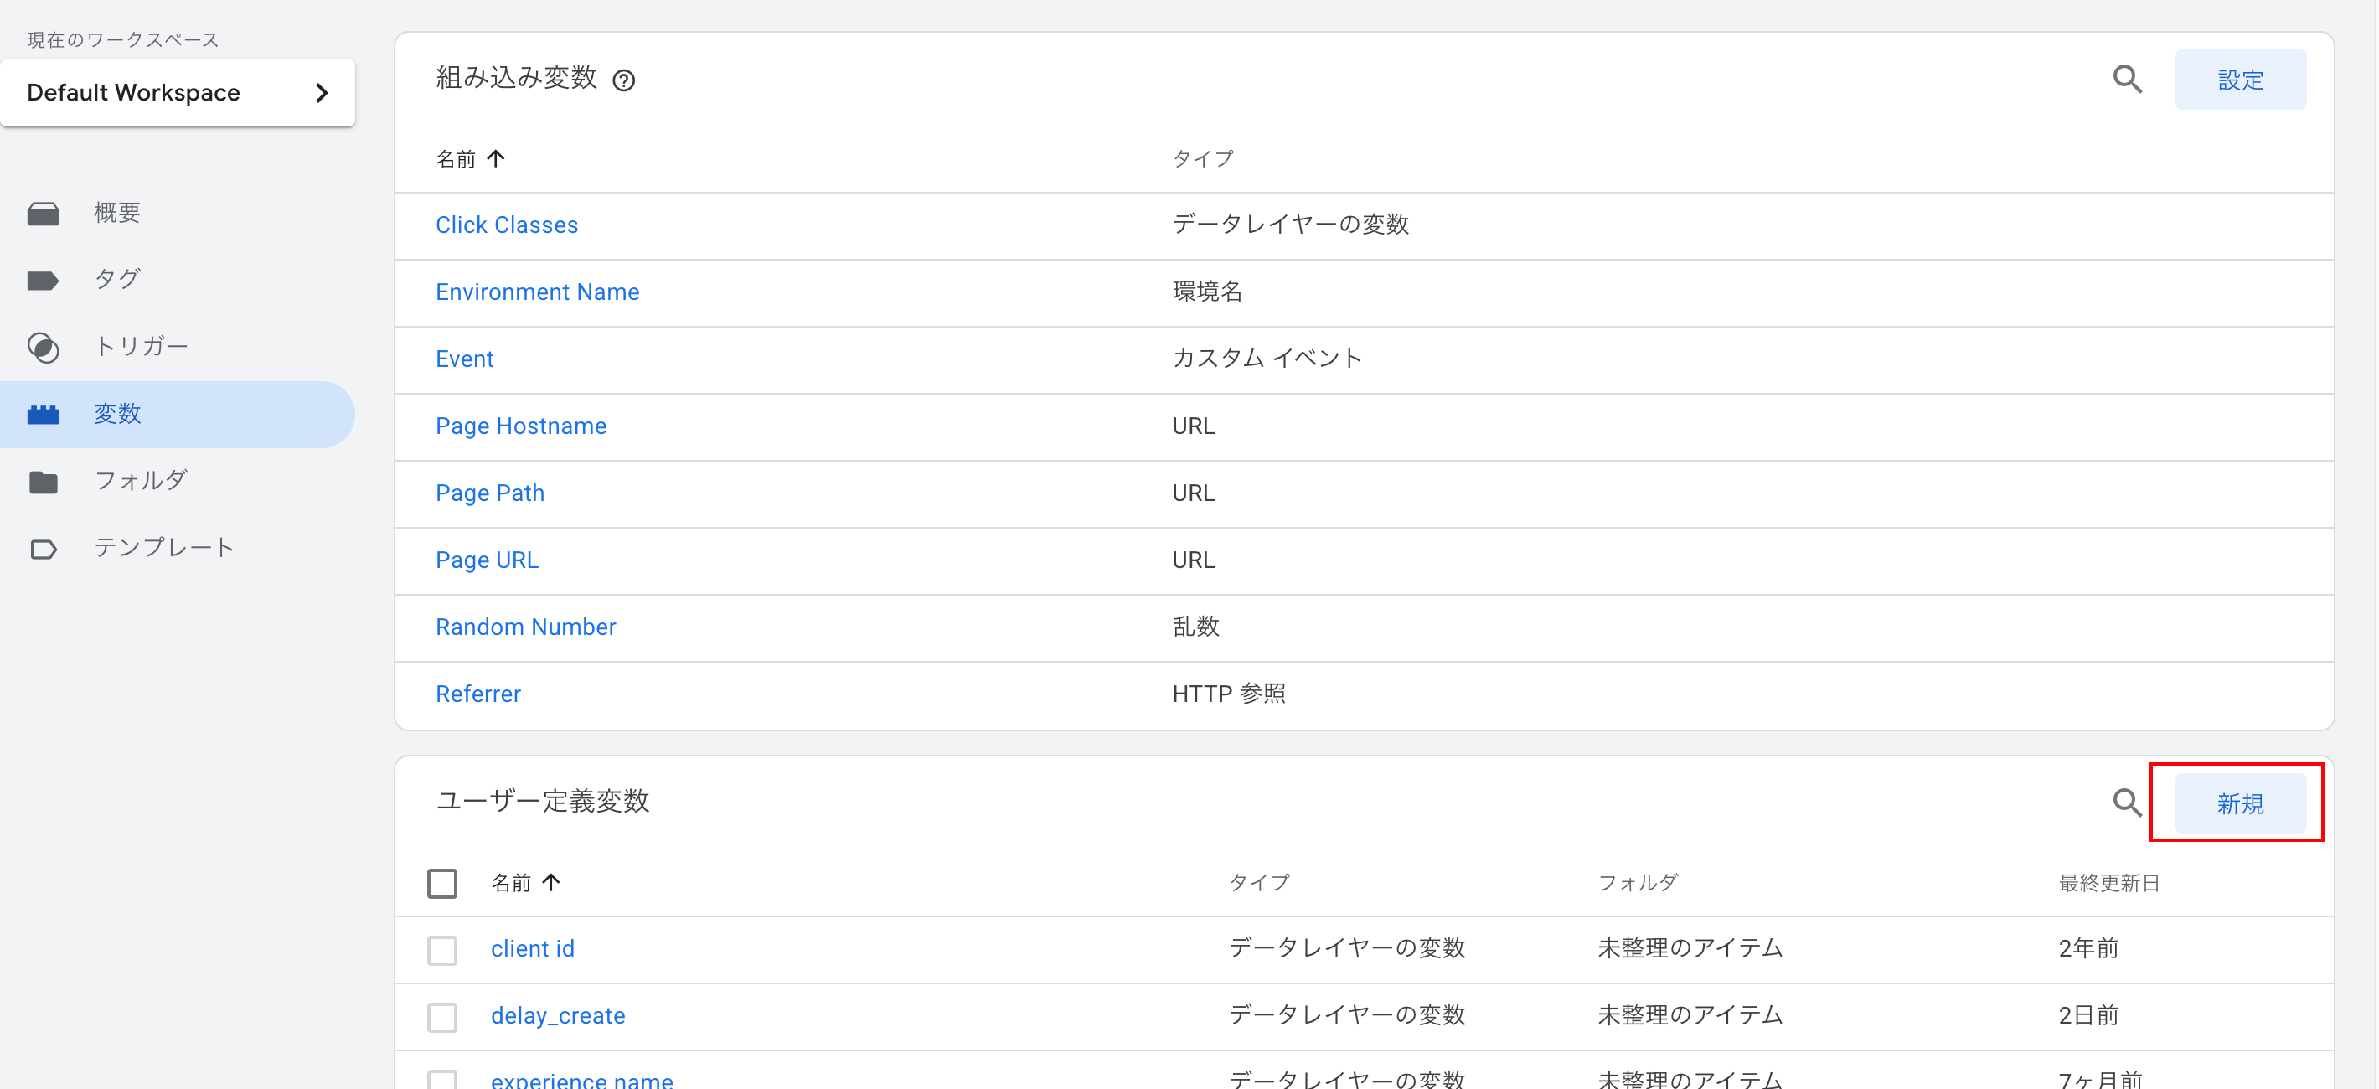Viewport: 2379px width, 1089px height.
Task: Go to タグ in the sidebar
Action: [117, 279]
